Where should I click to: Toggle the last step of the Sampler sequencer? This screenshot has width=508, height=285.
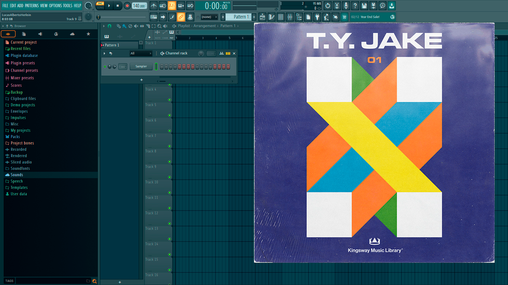pyautogui.click(x=228, y=67)
